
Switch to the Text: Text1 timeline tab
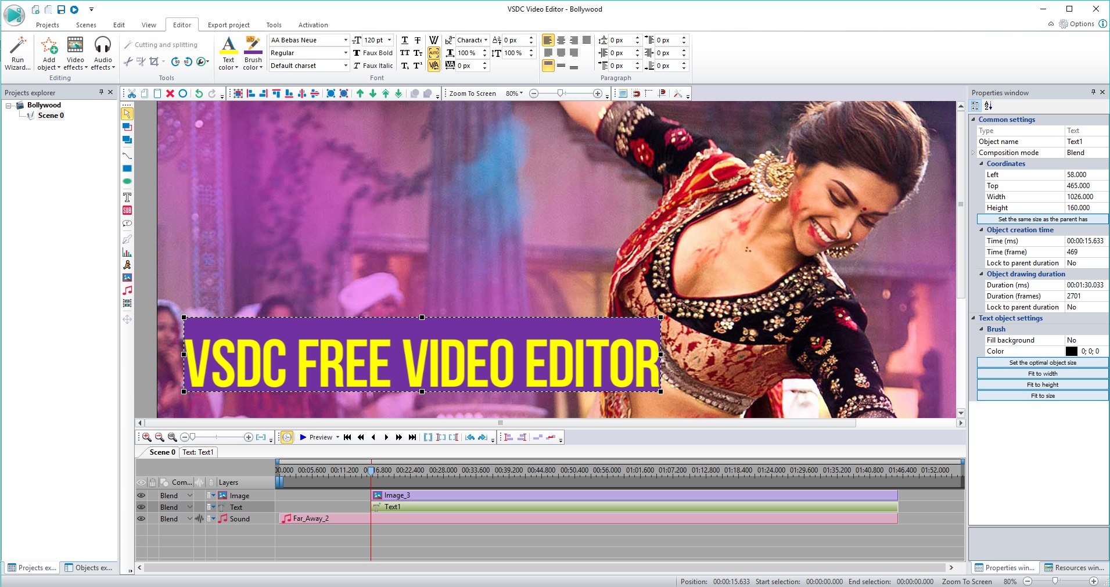click(197, 452)
